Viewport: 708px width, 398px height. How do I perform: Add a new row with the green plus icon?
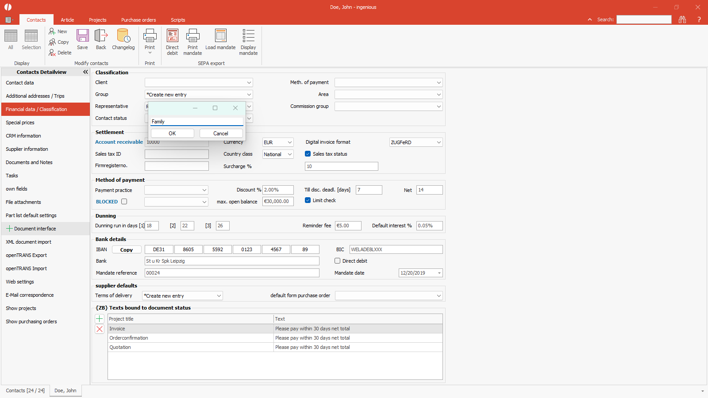(100, 319)
